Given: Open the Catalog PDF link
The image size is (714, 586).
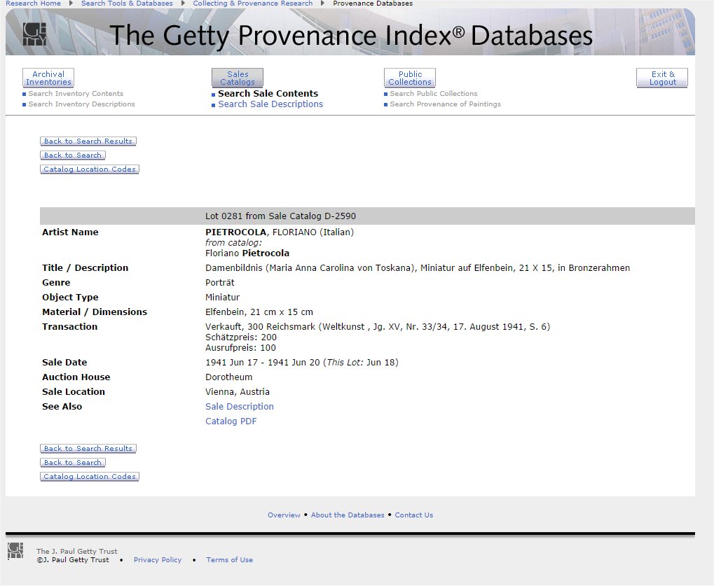Looking at the screenshot, I should 231,421.
